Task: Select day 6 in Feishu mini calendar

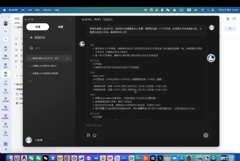Action: click(16, 44)
